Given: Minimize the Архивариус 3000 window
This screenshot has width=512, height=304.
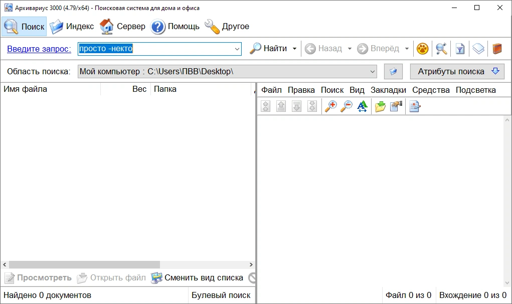Looking at the screenshot, I should point(454,8).
